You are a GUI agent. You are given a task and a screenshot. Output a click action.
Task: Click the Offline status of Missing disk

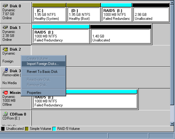pyautogui.click(x=7, y=105)
